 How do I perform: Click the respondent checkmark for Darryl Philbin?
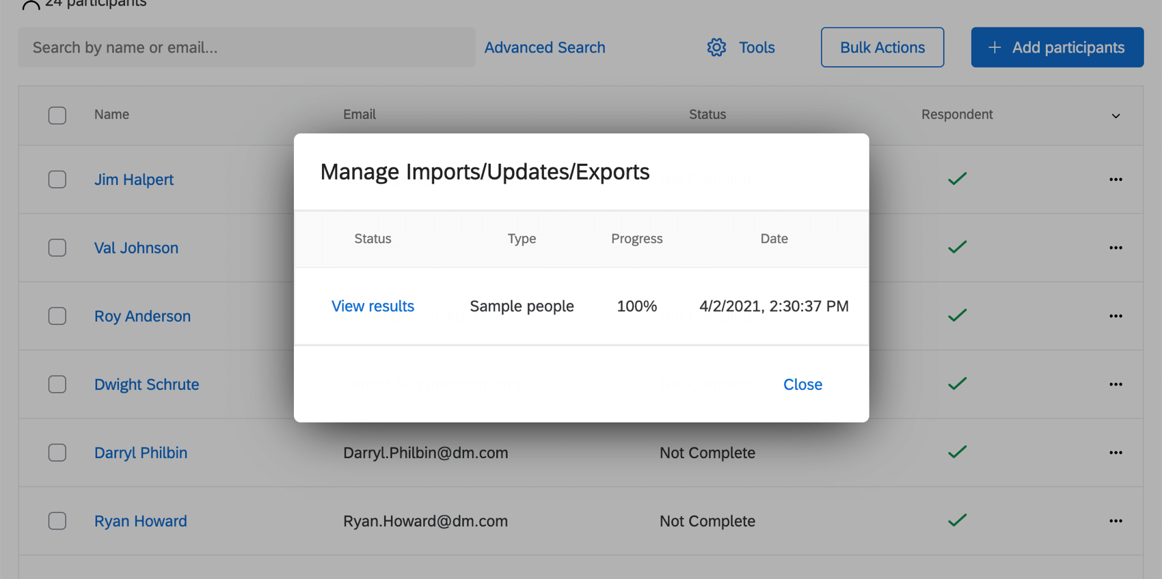[x=957, y=452]
